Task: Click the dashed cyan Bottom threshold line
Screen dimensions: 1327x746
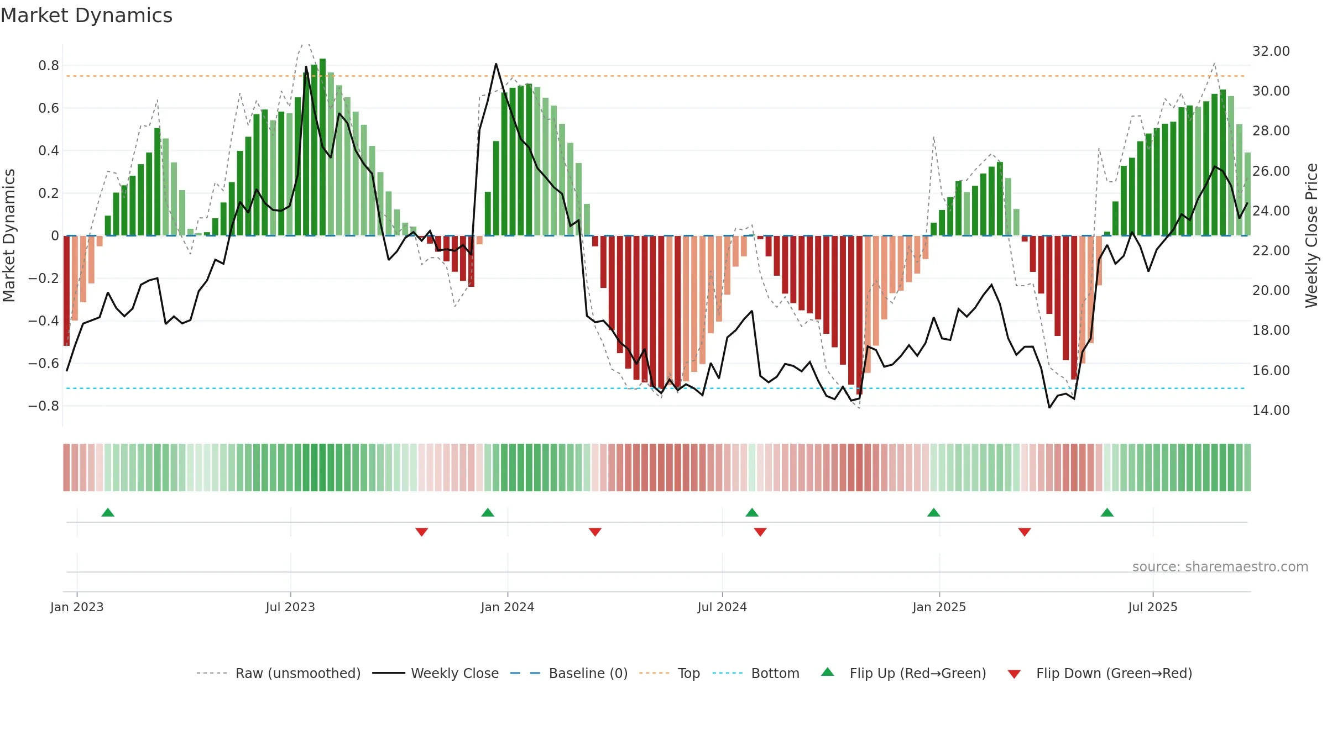Action: point(655,388)
